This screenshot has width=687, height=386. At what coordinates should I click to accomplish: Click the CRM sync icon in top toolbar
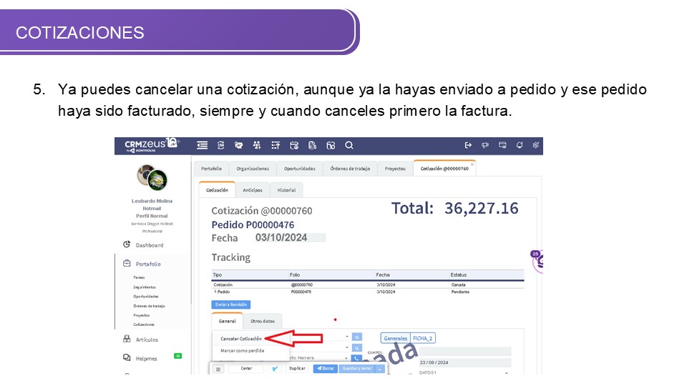[x=221, y=145]
